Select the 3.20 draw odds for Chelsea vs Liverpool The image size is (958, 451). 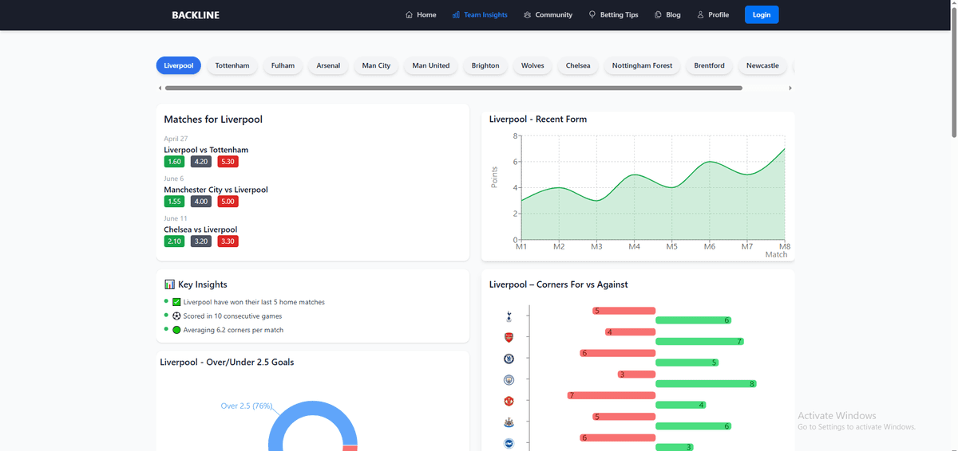tap(201, 241)
